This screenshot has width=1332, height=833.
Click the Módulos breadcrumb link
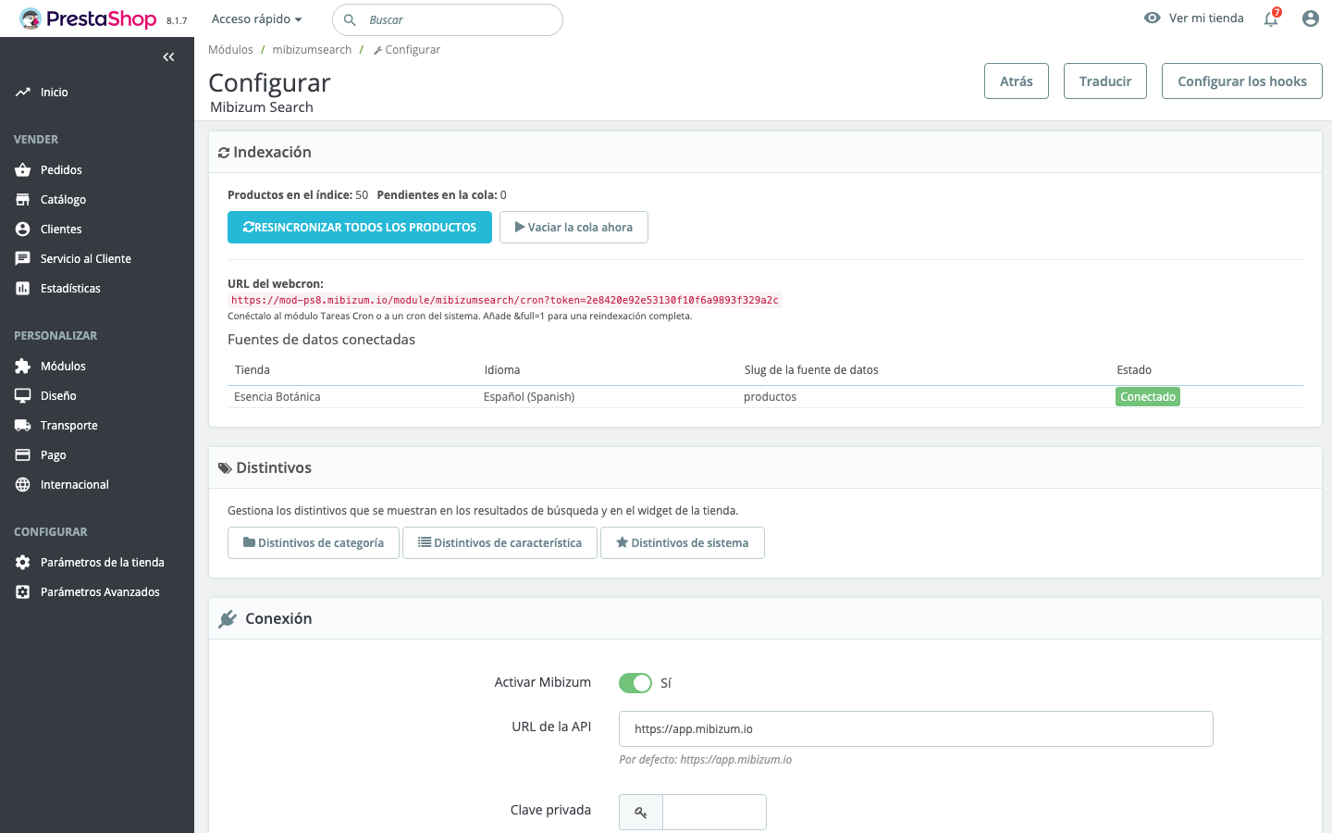pyautogui.click(x=230, y=50)
